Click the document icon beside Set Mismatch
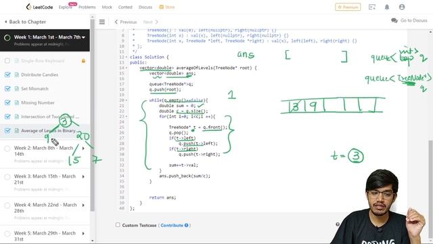This screenshot has width=433, height=244. (16, 89)
